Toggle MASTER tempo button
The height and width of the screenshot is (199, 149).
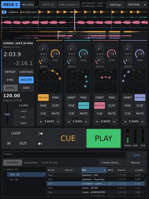(26, 80)
